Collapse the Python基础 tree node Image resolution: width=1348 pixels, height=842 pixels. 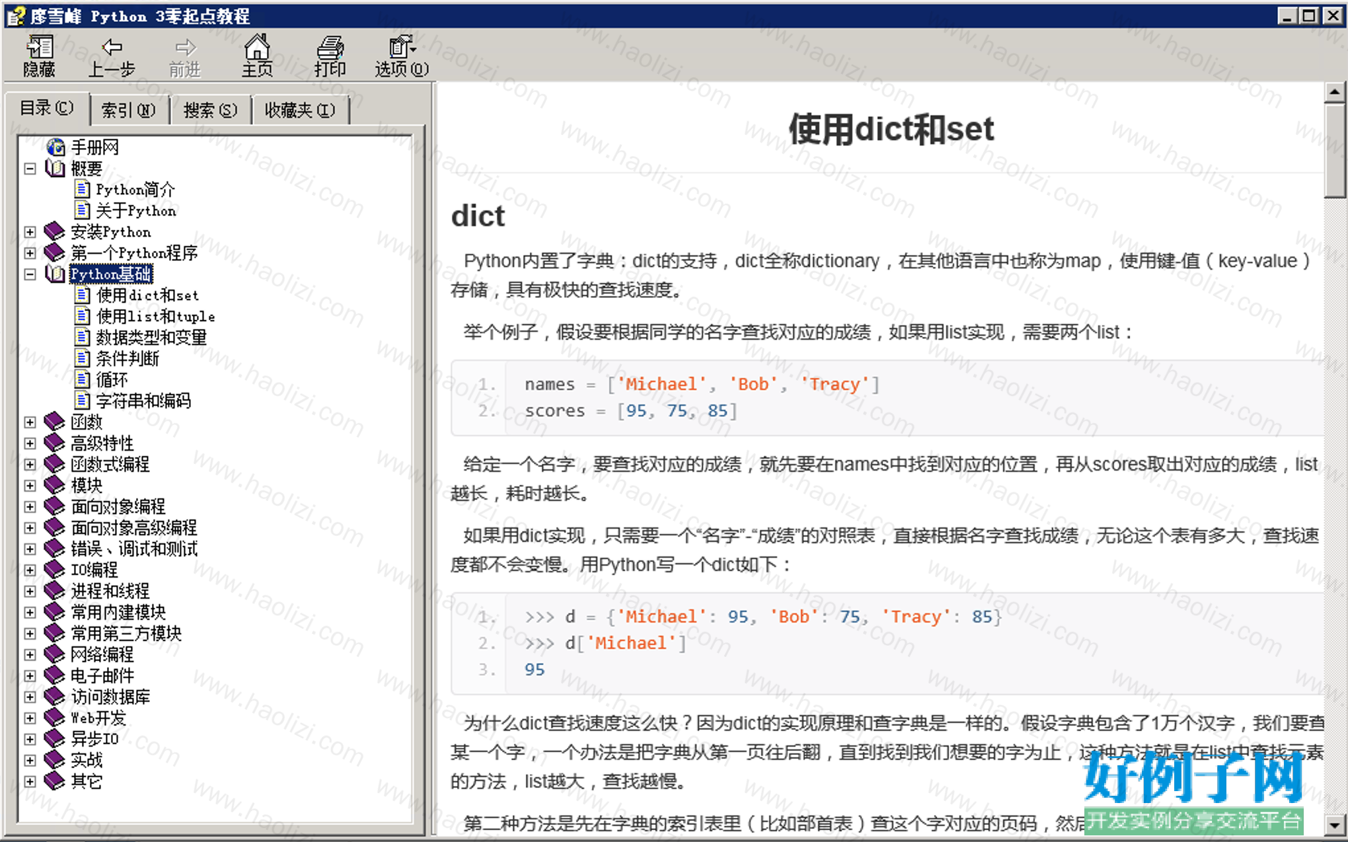30,274
